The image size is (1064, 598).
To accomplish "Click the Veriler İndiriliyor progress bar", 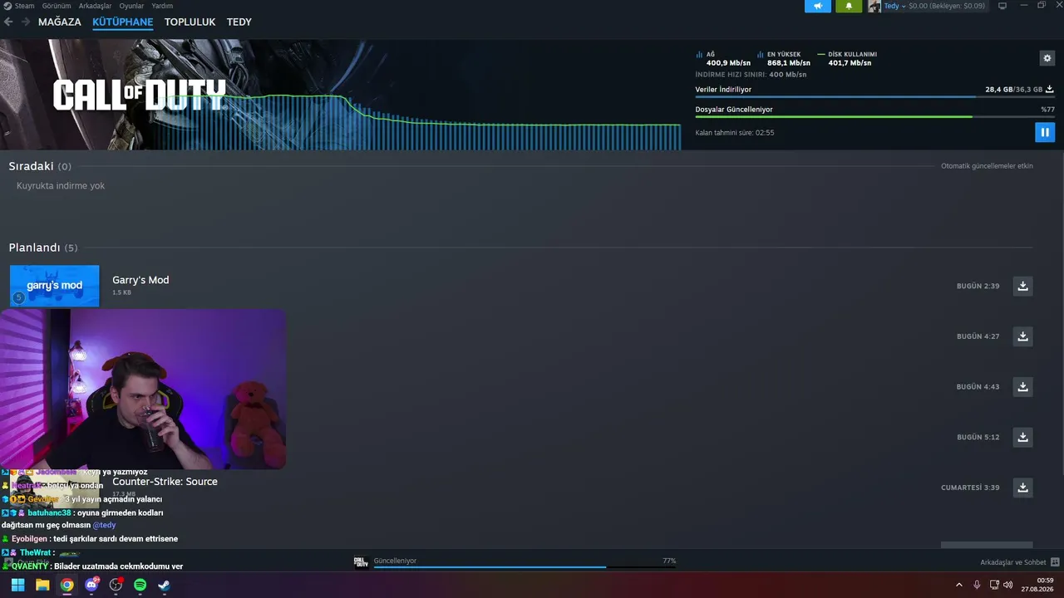I will click(x=874, y=97).
